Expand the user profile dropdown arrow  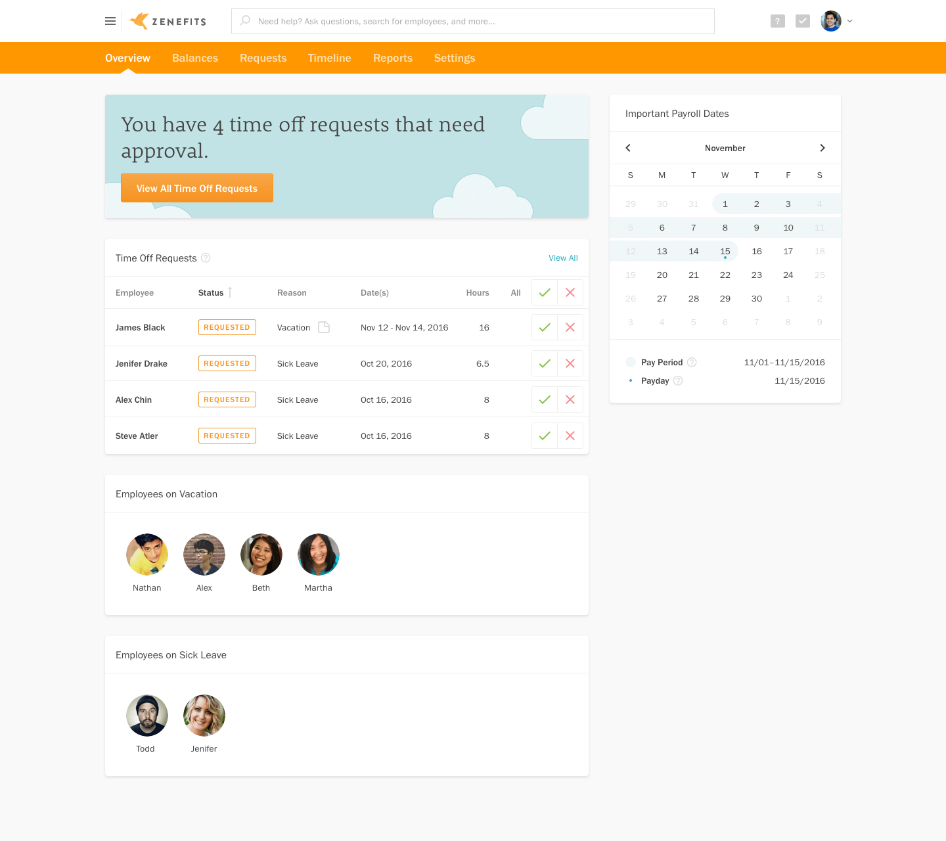pos(849,21)
